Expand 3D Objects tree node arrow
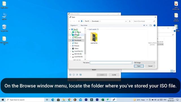181x102 pixels. [x=71, y=32]
